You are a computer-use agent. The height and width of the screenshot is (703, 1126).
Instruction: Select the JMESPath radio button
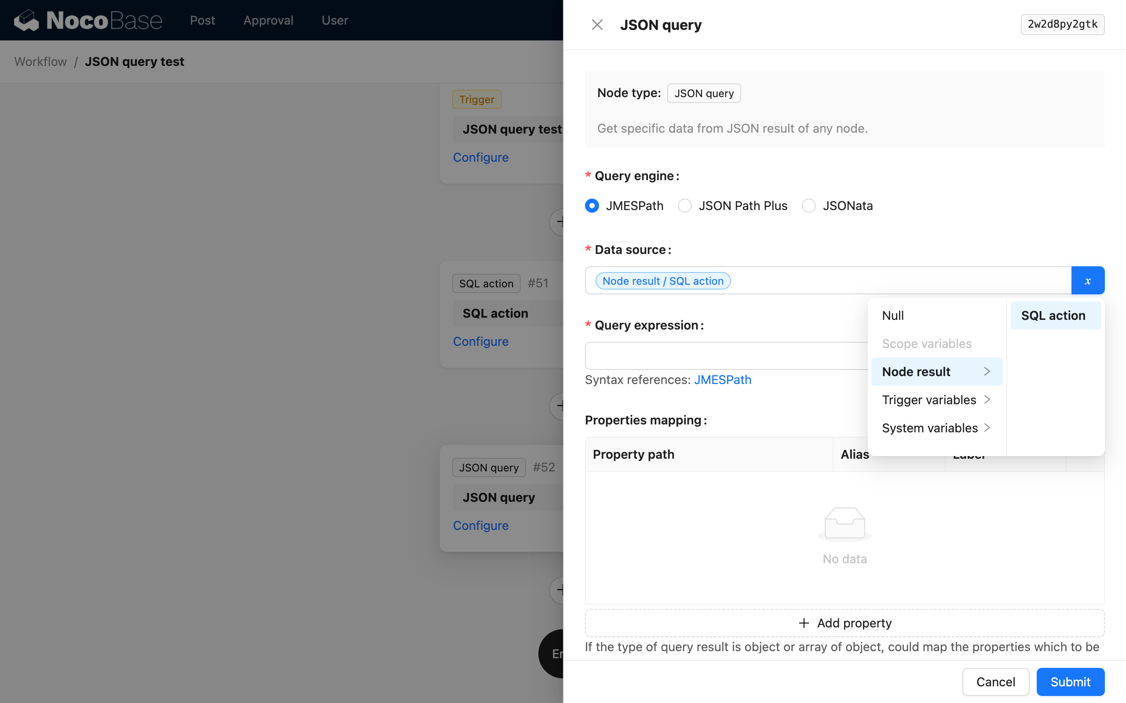click(x=592, y=206)
